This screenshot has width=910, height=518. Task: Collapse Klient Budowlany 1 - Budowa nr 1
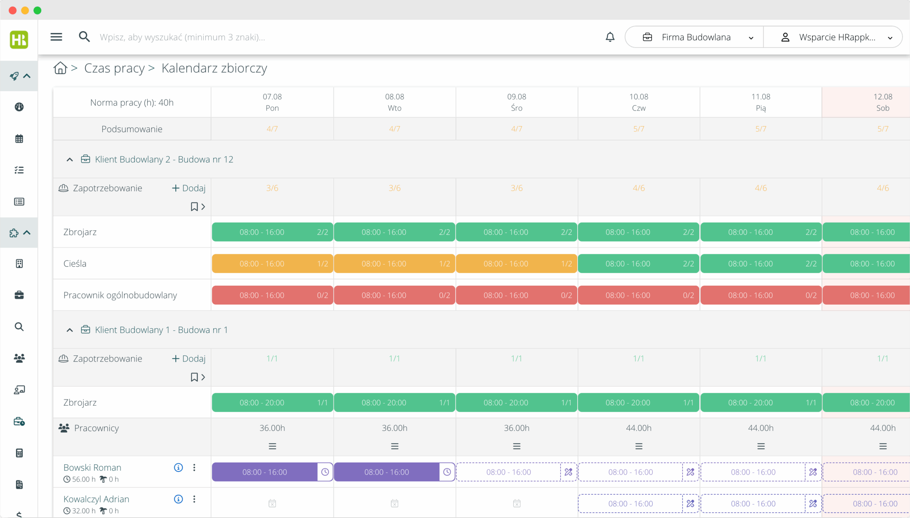coord(70,330)
